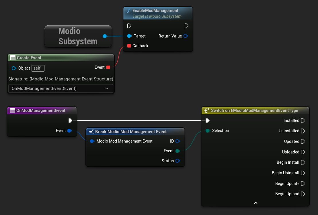318x215 pixels.
Task: Click the Updated execution output pin
Action: pos(303,141)
